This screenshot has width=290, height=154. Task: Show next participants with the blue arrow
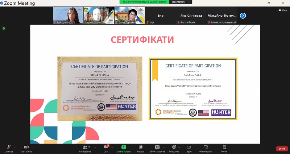(243, 16)
